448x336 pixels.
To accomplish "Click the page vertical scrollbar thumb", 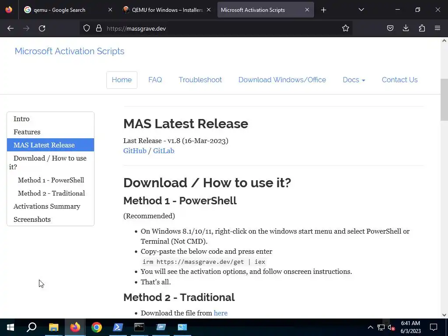I will tap(444, 99).
